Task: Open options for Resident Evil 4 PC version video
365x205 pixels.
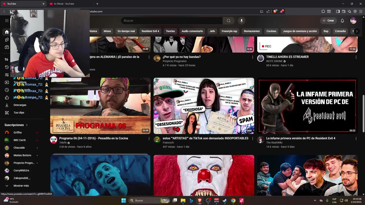Action: [x=356, y=138]
